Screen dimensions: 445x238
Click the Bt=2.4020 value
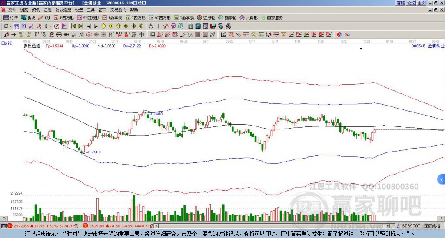pyautogui.click(x=157, y=46)
